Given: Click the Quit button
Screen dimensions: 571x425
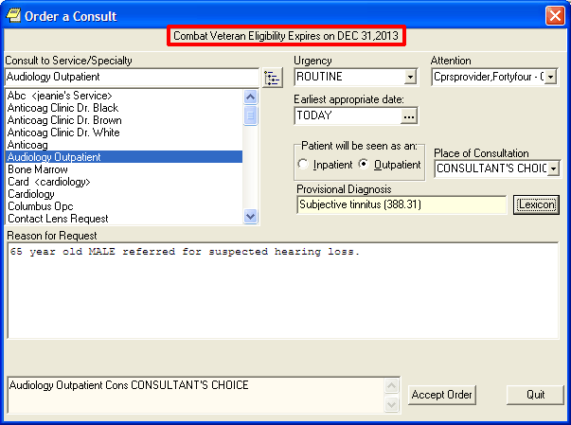Looking at the screenshot, I should pyautogui.click(x=535, y=395).
